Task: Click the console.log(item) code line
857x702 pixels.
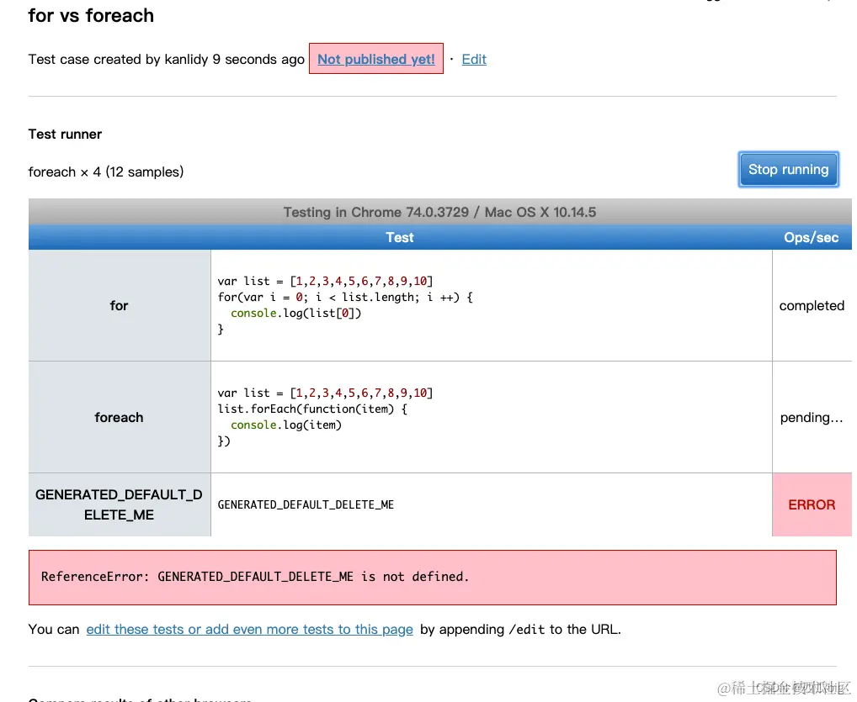Action: click(x=286, y=425)
